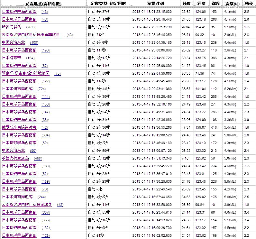The width and height of the screenshot is (256, 239).
Task: Click the 残差 column header
Action: pos(249,4)
